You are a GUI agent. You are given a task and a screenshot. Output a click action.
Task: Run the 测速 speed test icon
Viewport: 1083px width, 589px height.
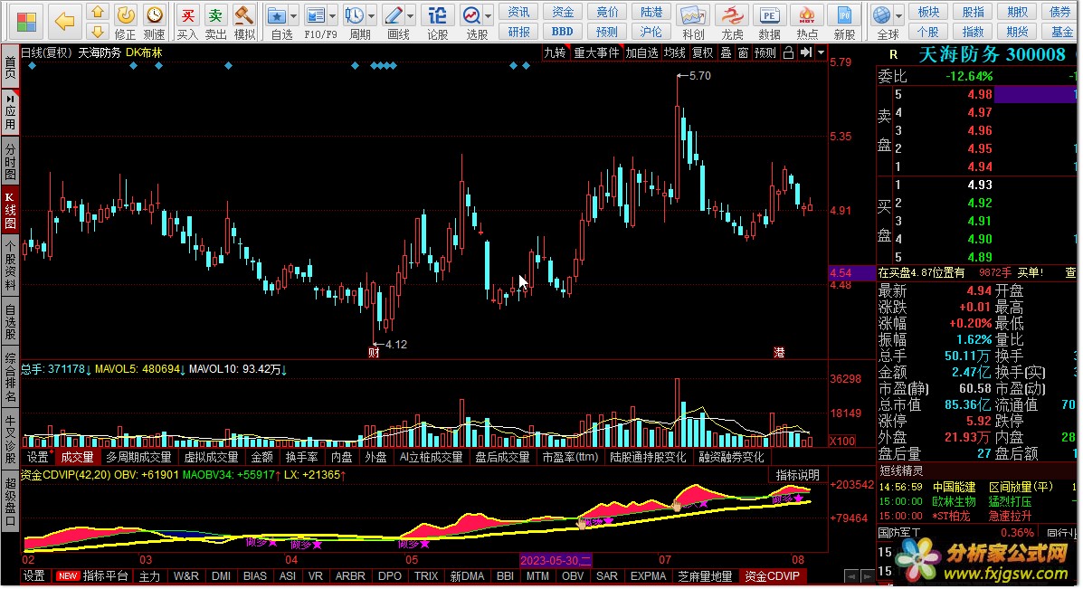click(x=154, y=22)
